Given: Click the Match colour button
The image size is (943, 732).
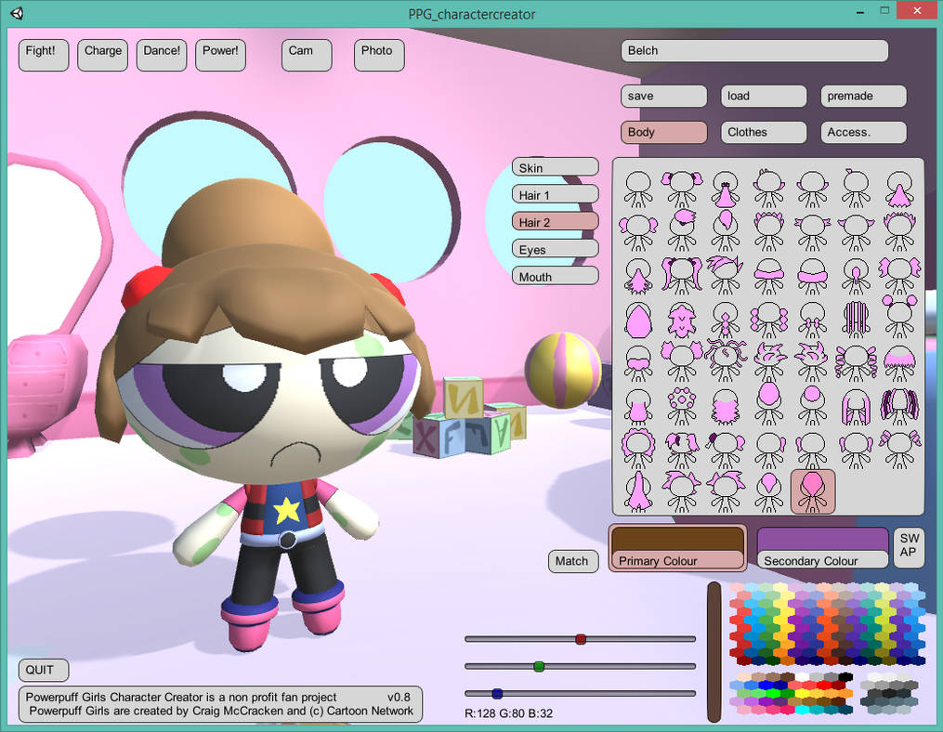Looking at the screenshot, I should (x=572, y=561).
